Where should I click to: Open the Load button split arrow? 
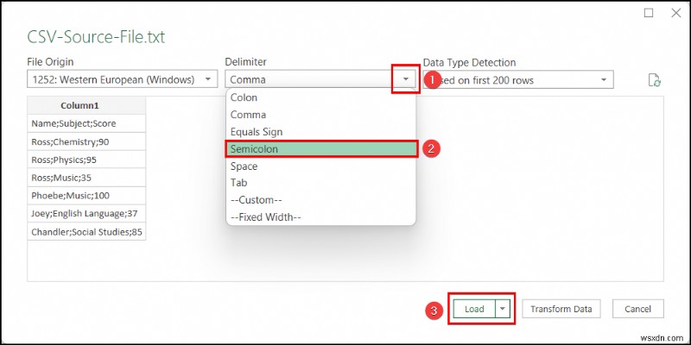[503, 309]
